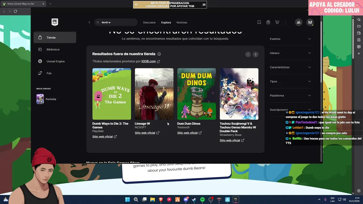Open a new browser tab
363x204 pixels.
coord(50,4)
